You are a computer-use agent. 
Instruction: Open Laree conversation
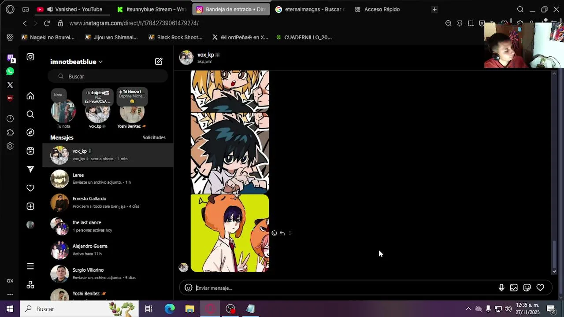(x=108, y=179)
